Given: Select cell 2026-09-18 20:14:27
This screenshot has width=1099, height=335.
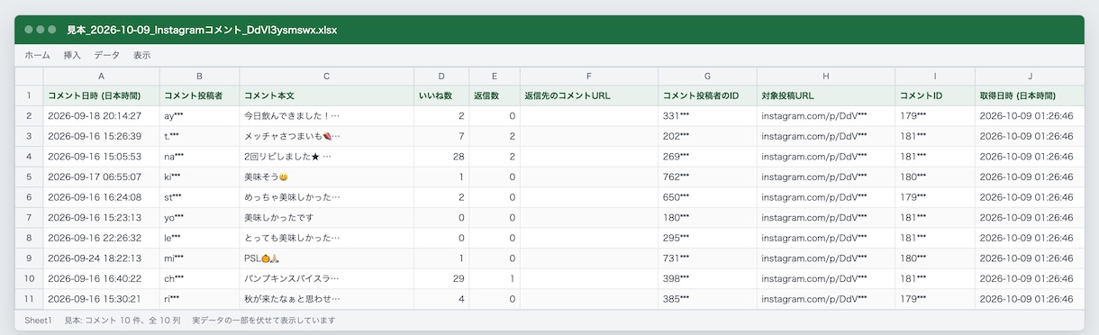Looking at the screenshot, I should tap(101, 116).
